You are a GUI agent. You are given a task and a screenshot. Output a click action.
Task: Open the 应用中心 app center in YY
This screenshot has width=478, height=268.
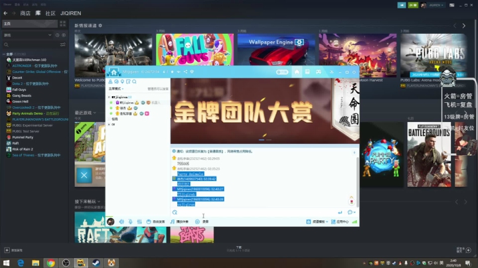[340, 222]
